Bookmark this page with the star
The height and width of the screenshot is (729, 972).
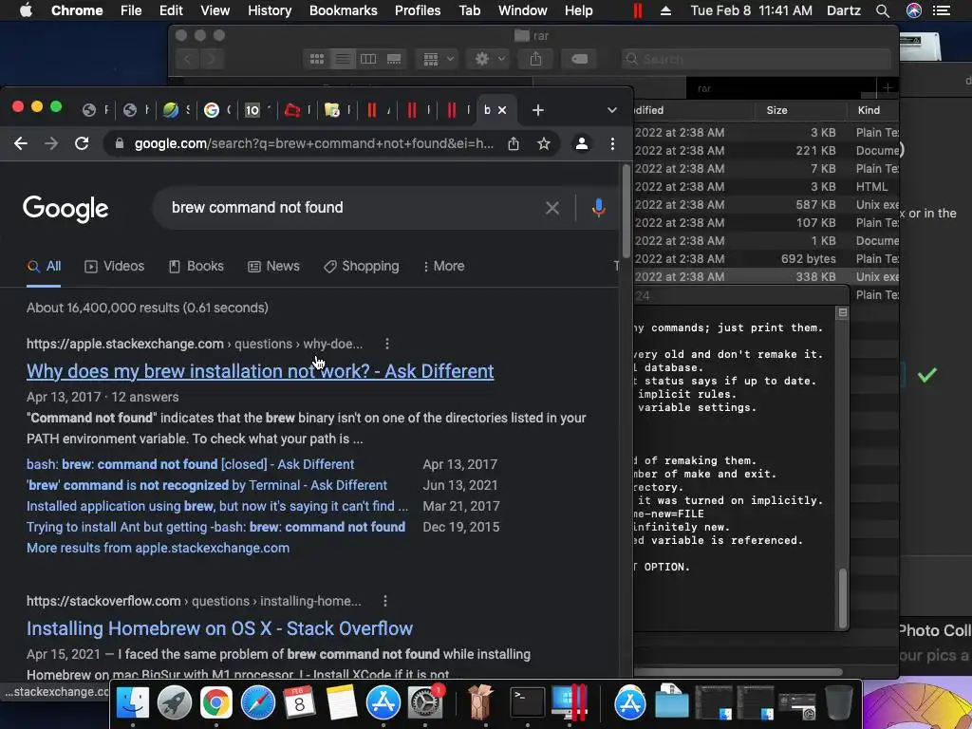pos(544,144)
